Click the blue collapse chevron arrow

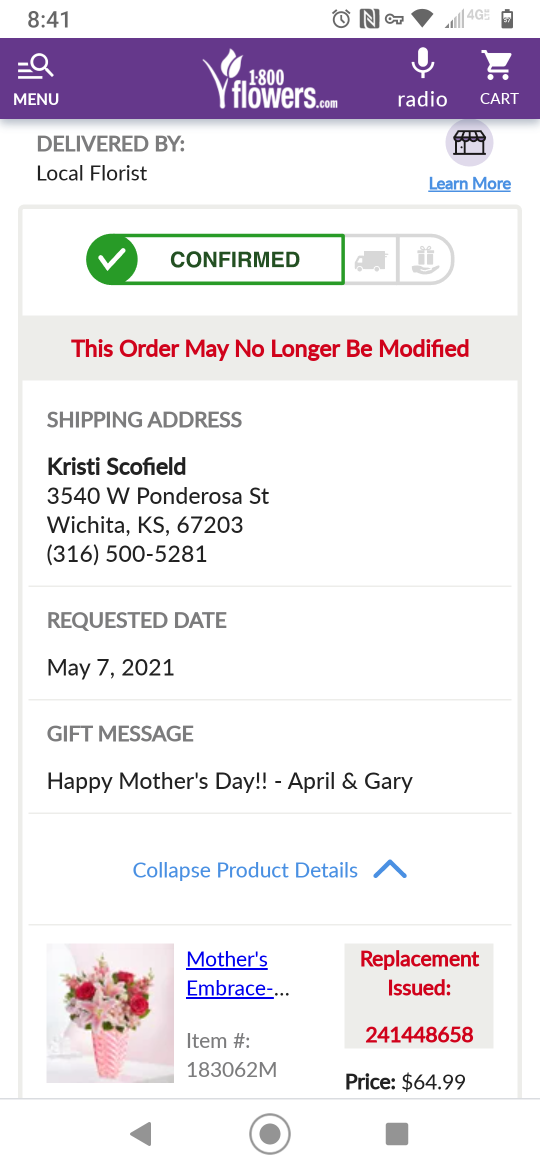[x=390, y=869]
